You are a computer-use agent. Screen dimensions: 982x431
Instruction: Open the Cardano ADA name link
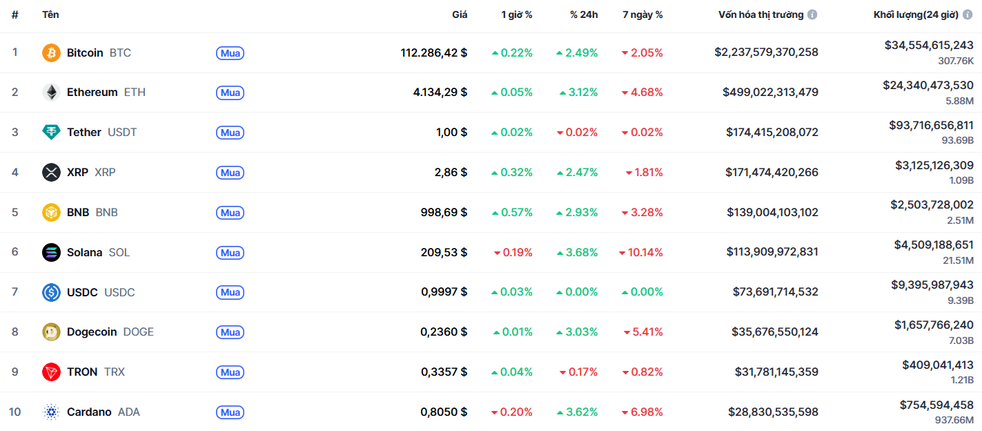pos(104,412)
